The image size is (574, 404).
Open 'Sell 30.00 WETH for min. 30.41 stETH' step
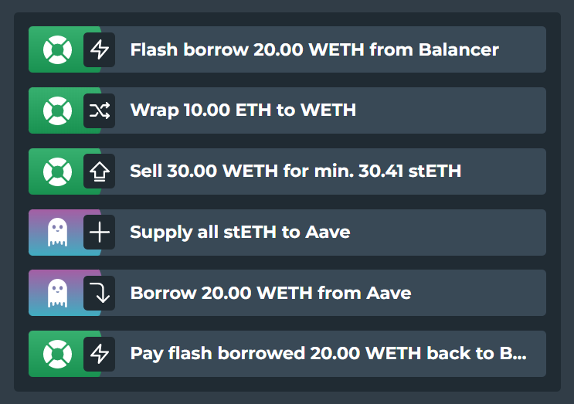click(x=287, y=171)
